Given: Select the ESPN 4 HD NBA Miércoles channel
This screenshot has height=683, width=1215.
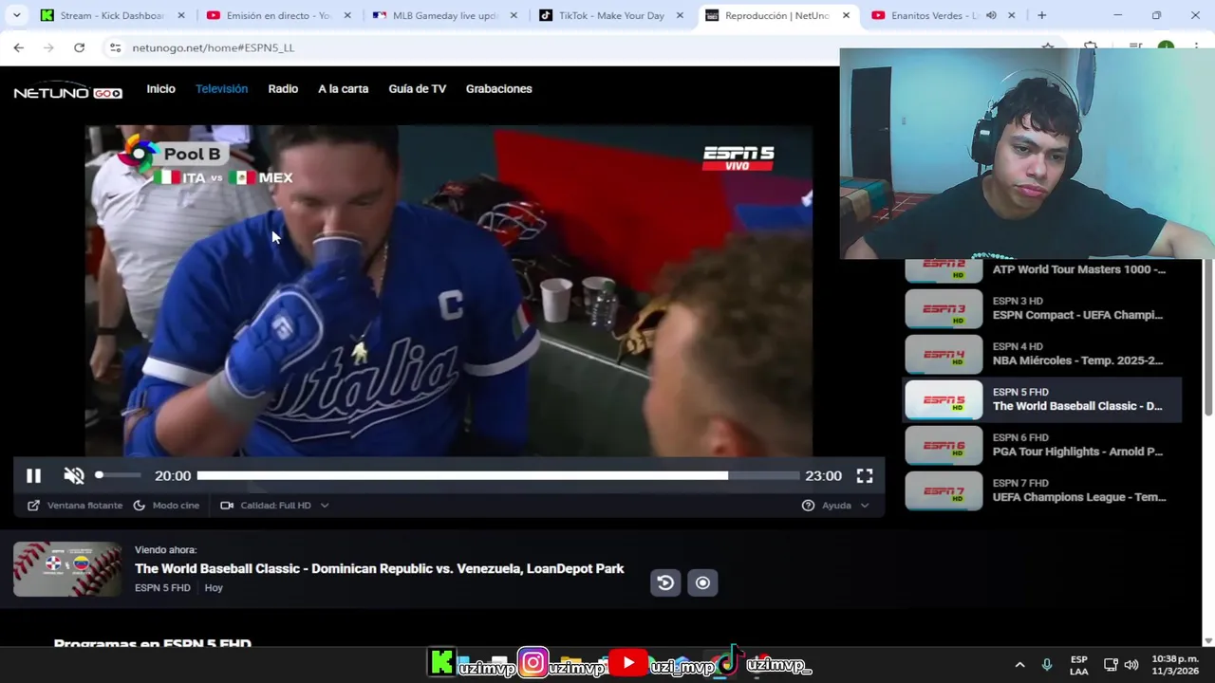Looking at the screenshot, I should click(x=1042, y=355).
